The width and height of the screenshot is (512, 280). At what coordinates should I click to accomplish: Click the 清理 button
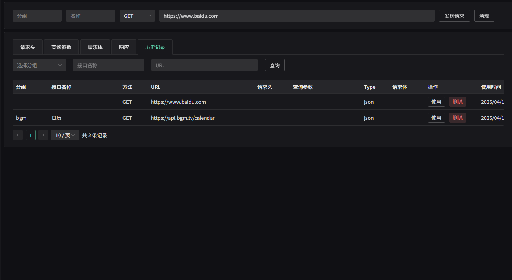(x=484, y=16)
